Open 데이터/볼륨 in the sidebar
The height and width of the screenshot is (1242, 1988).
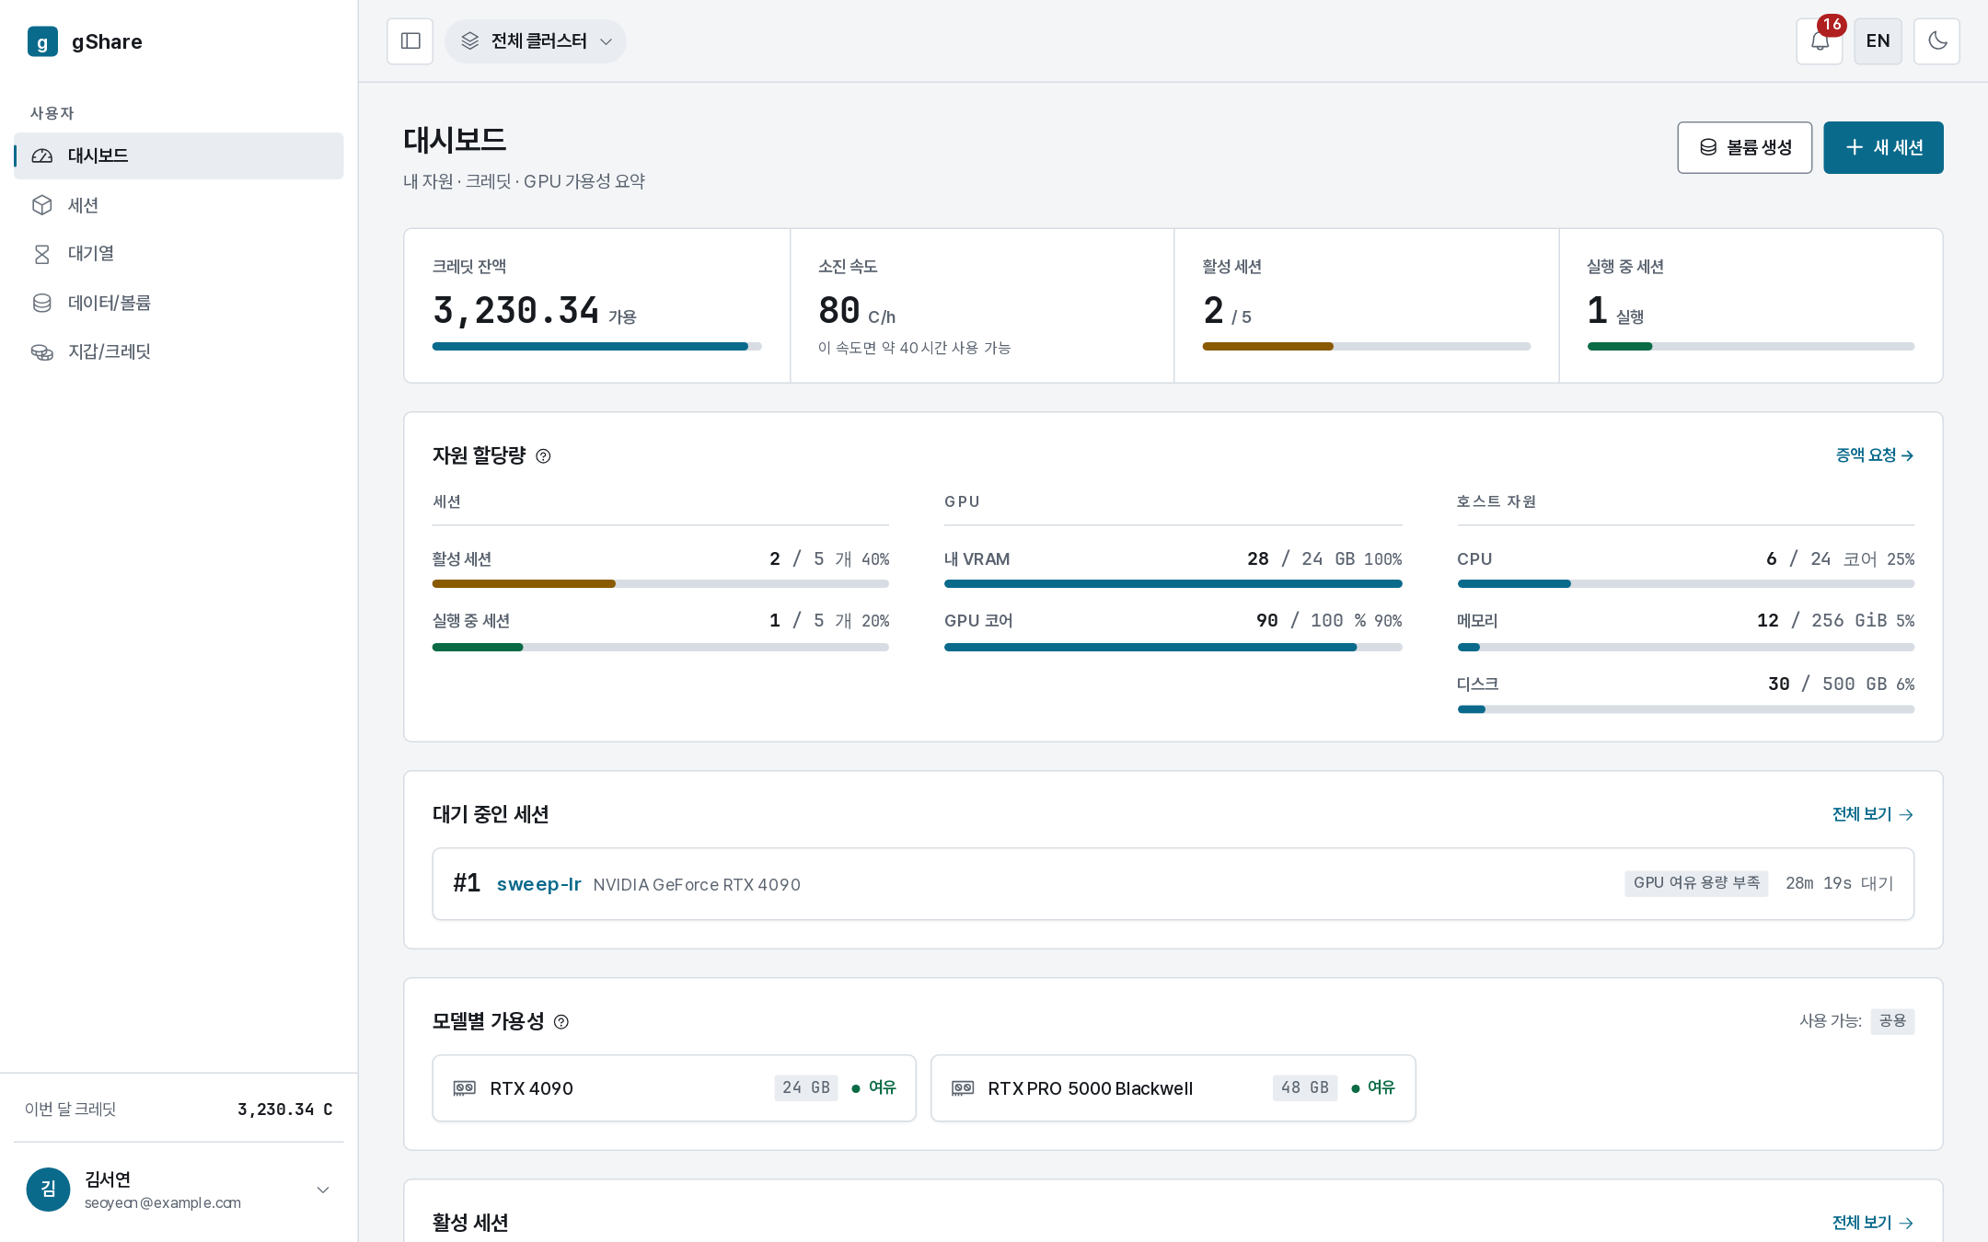pos(179,303)
